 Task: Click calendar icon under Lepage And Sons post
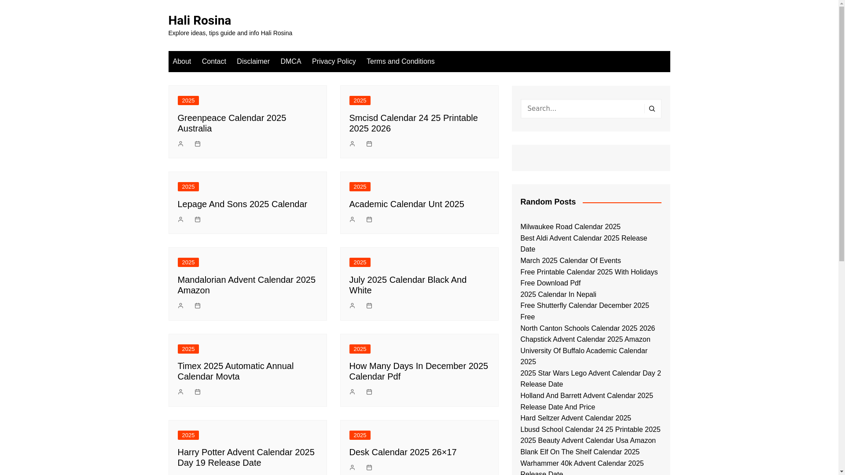pyautogui.click(x=198, y=219)
